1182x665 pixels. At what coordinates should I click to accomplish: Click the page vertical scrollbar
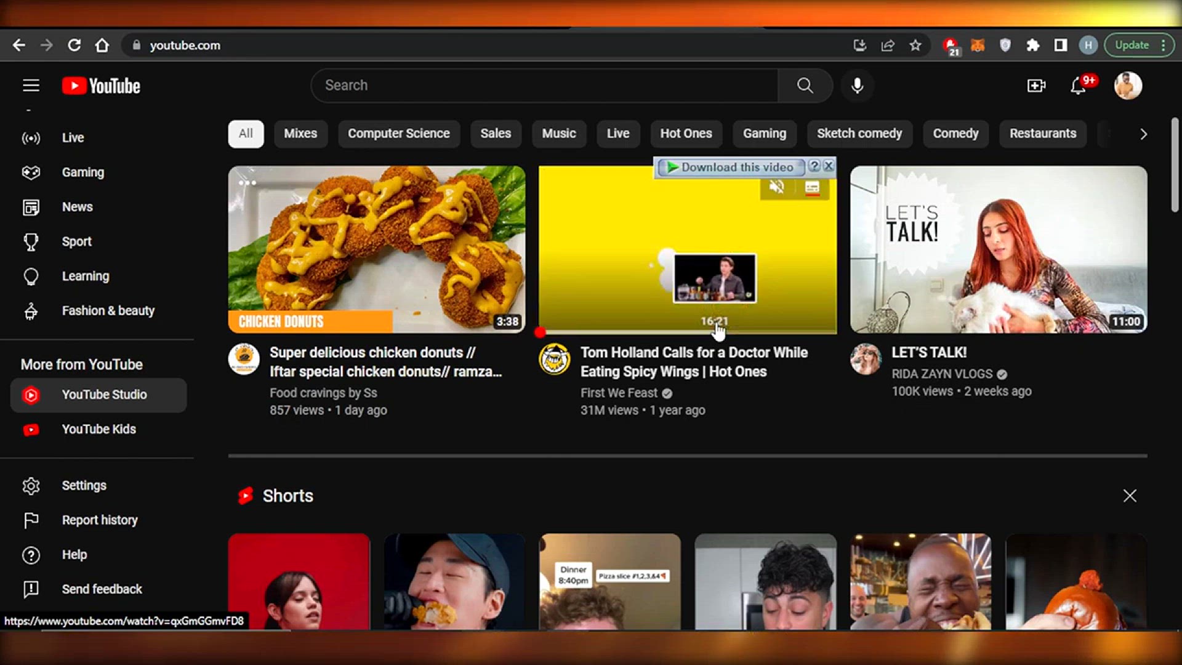coord(1175,165)
